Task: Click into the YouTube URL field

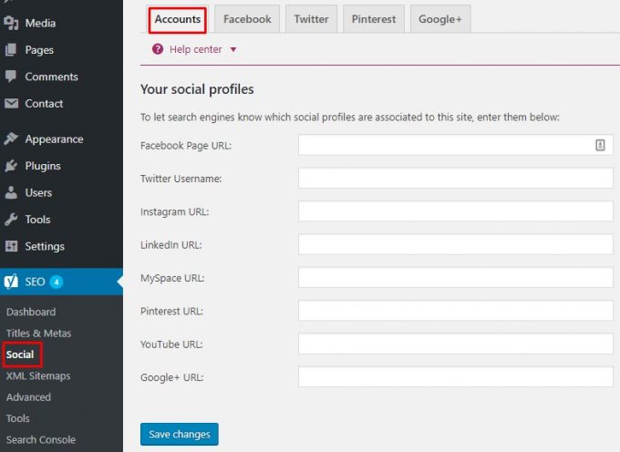Action: pyautogui.click(x=455, y=344)
